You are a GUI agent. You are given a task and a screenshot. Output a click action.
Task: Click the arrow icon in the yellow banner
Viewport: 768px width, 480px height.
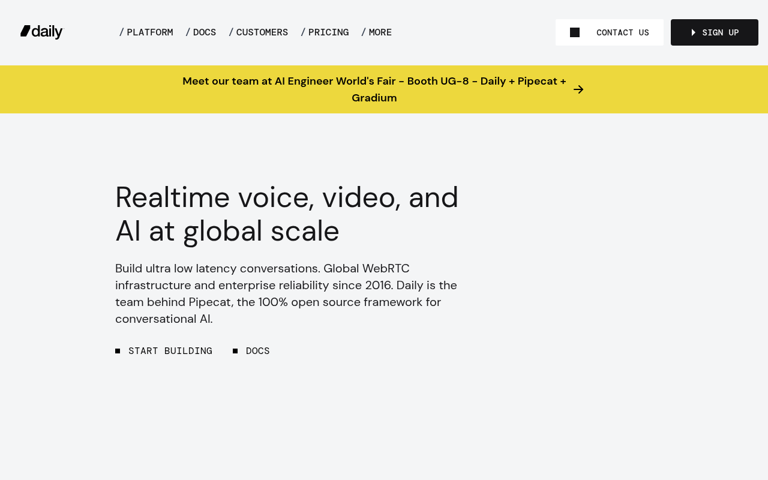click(x=578, y=89)
